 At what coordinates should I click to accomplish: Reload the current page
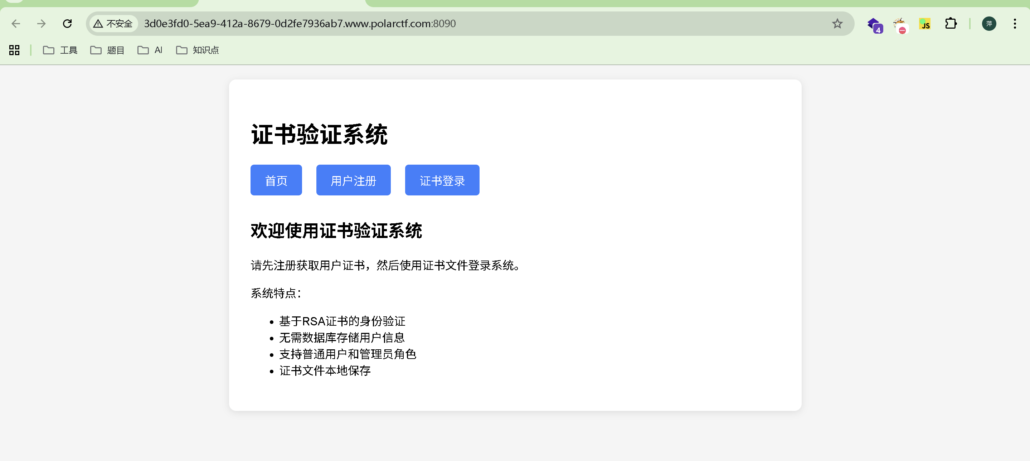click(x=67, y=24)
